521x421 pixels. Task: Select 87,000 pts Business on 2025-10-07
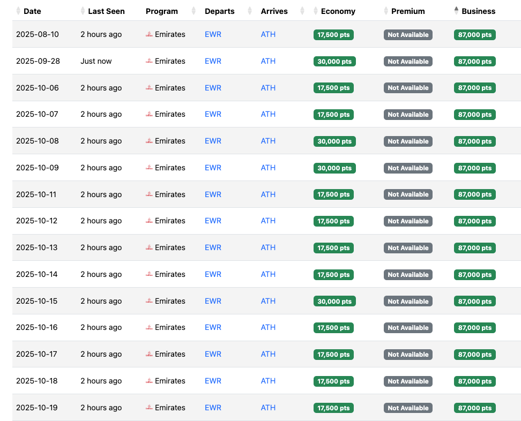click(475, 115)
